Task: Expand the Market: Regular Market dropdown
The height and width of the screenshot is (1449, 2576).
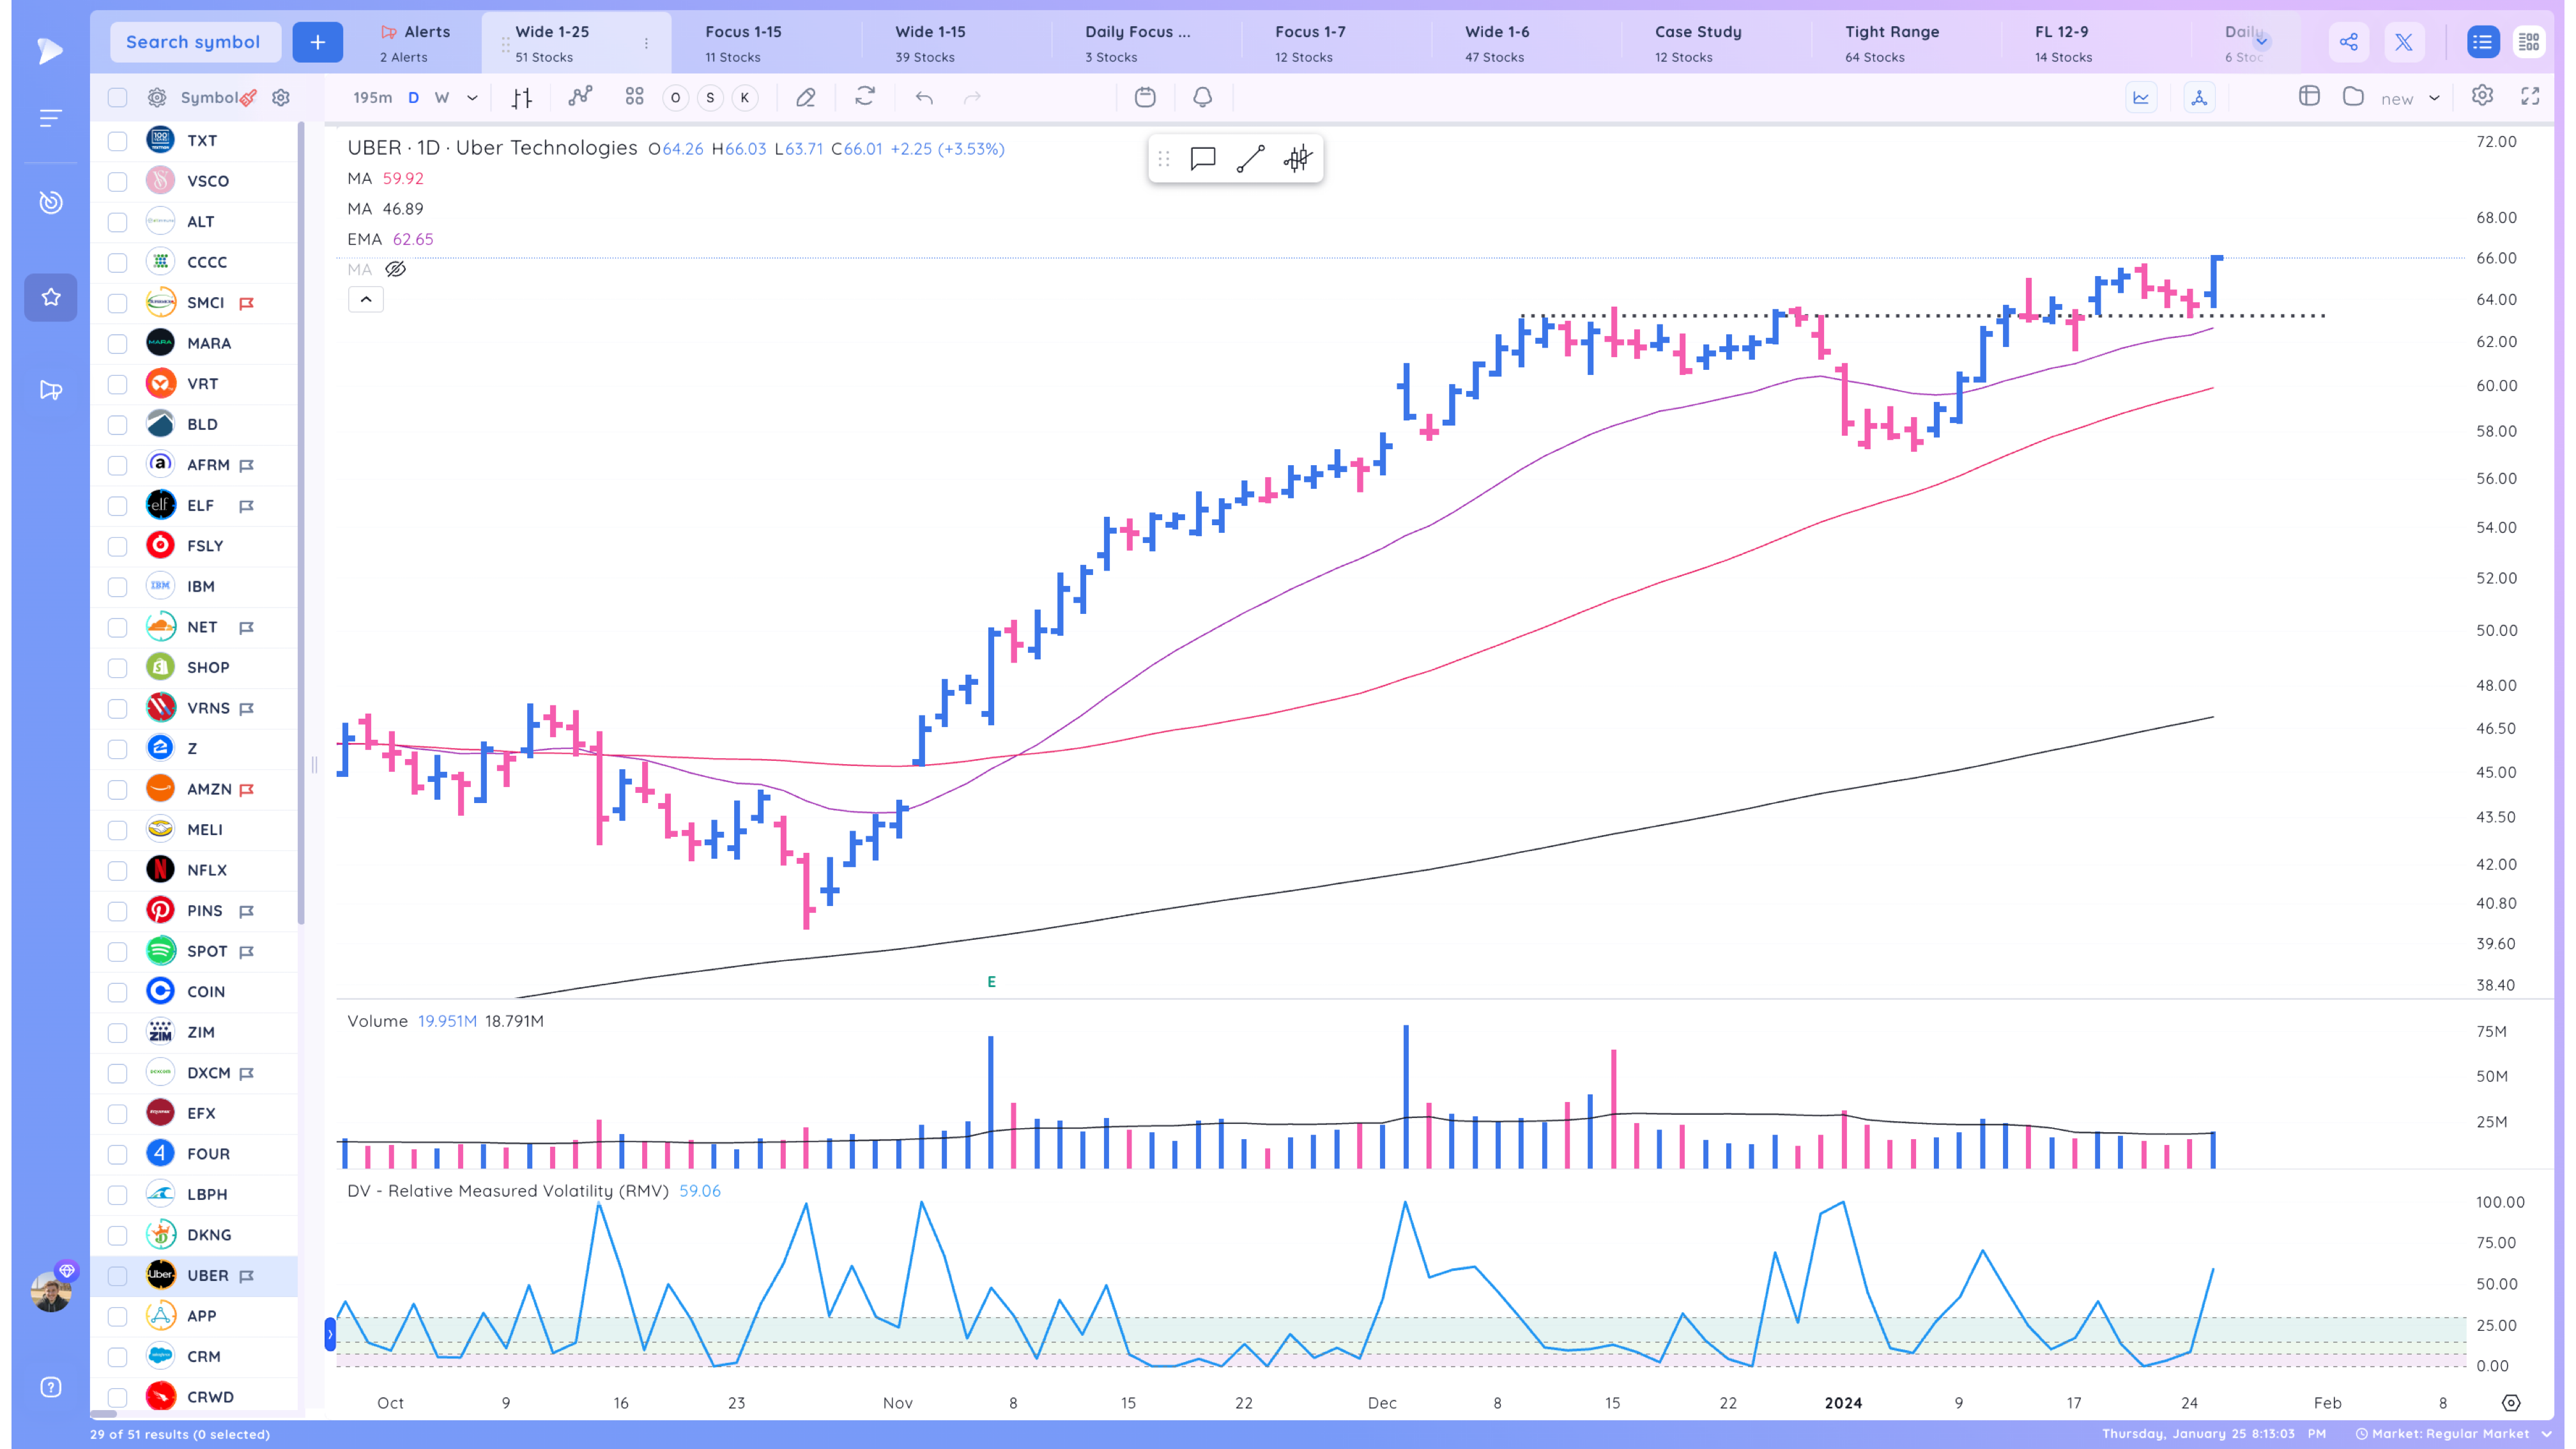Action: (x=2546, y=1434)
